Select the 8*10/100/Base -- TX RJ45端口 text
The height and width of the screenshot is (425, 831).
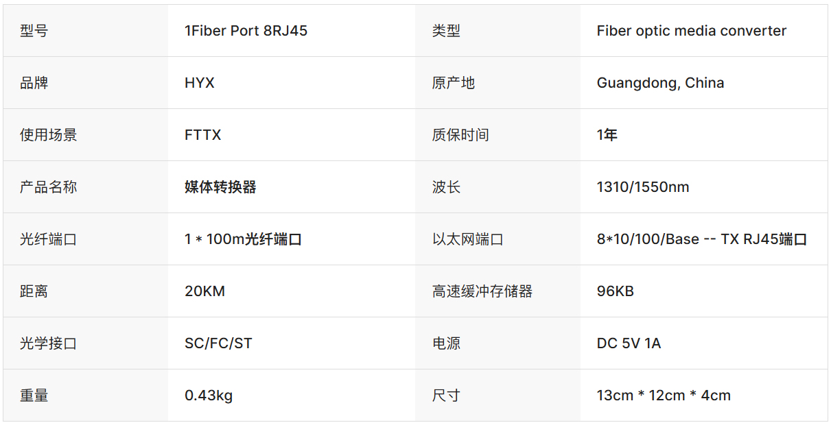701,239
